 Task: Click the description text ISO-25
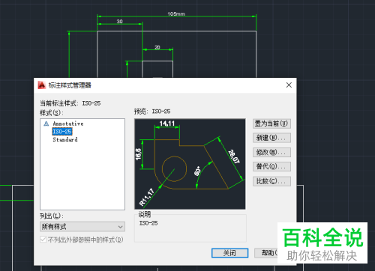pos(148,223)
